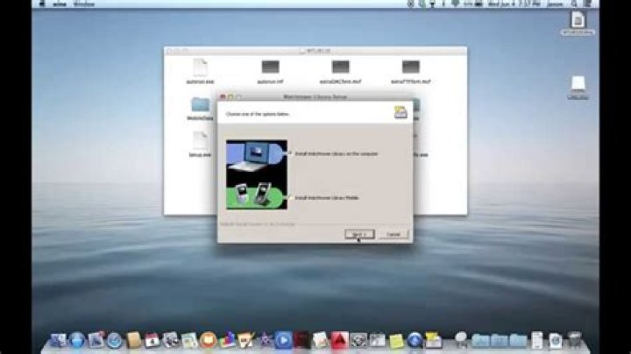This screenshot has height=354, width=631.
Task: Open the Trash in the Dock
Action: [x=574, y=338]
